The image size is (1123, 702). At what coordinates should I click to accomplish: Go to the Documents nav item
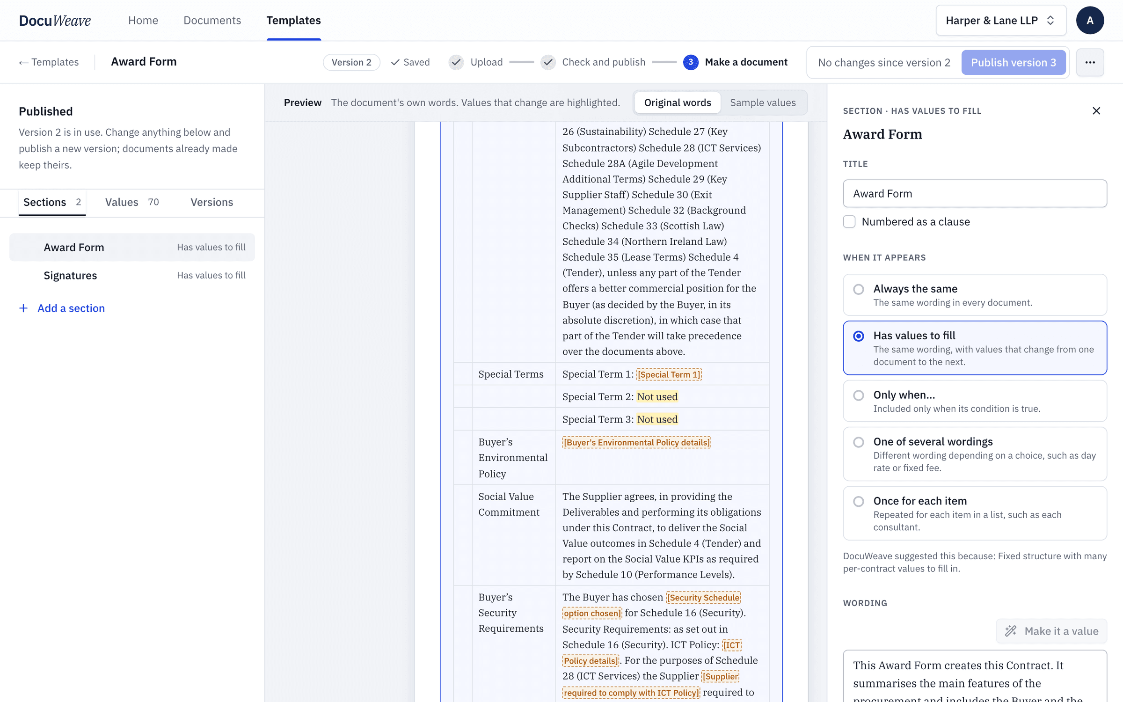tap(212, 20)
